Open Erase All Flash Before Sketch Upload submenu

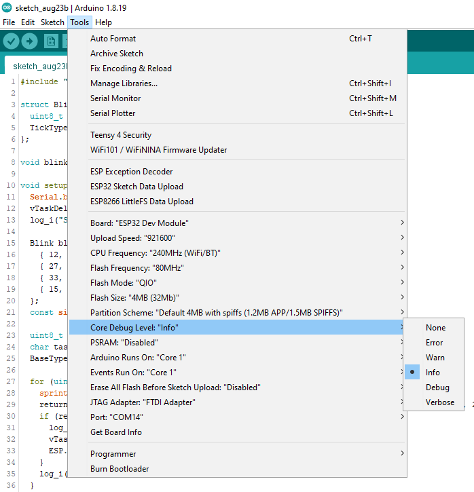coord(237,387)
